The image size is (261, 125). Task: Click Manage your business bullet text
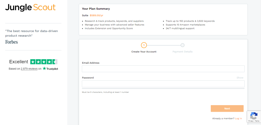click(x=114, y=25)
